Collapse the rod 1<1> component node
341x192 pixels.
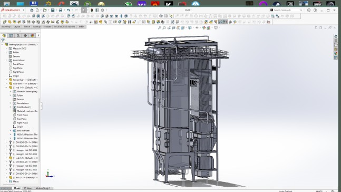coord(6,88)
